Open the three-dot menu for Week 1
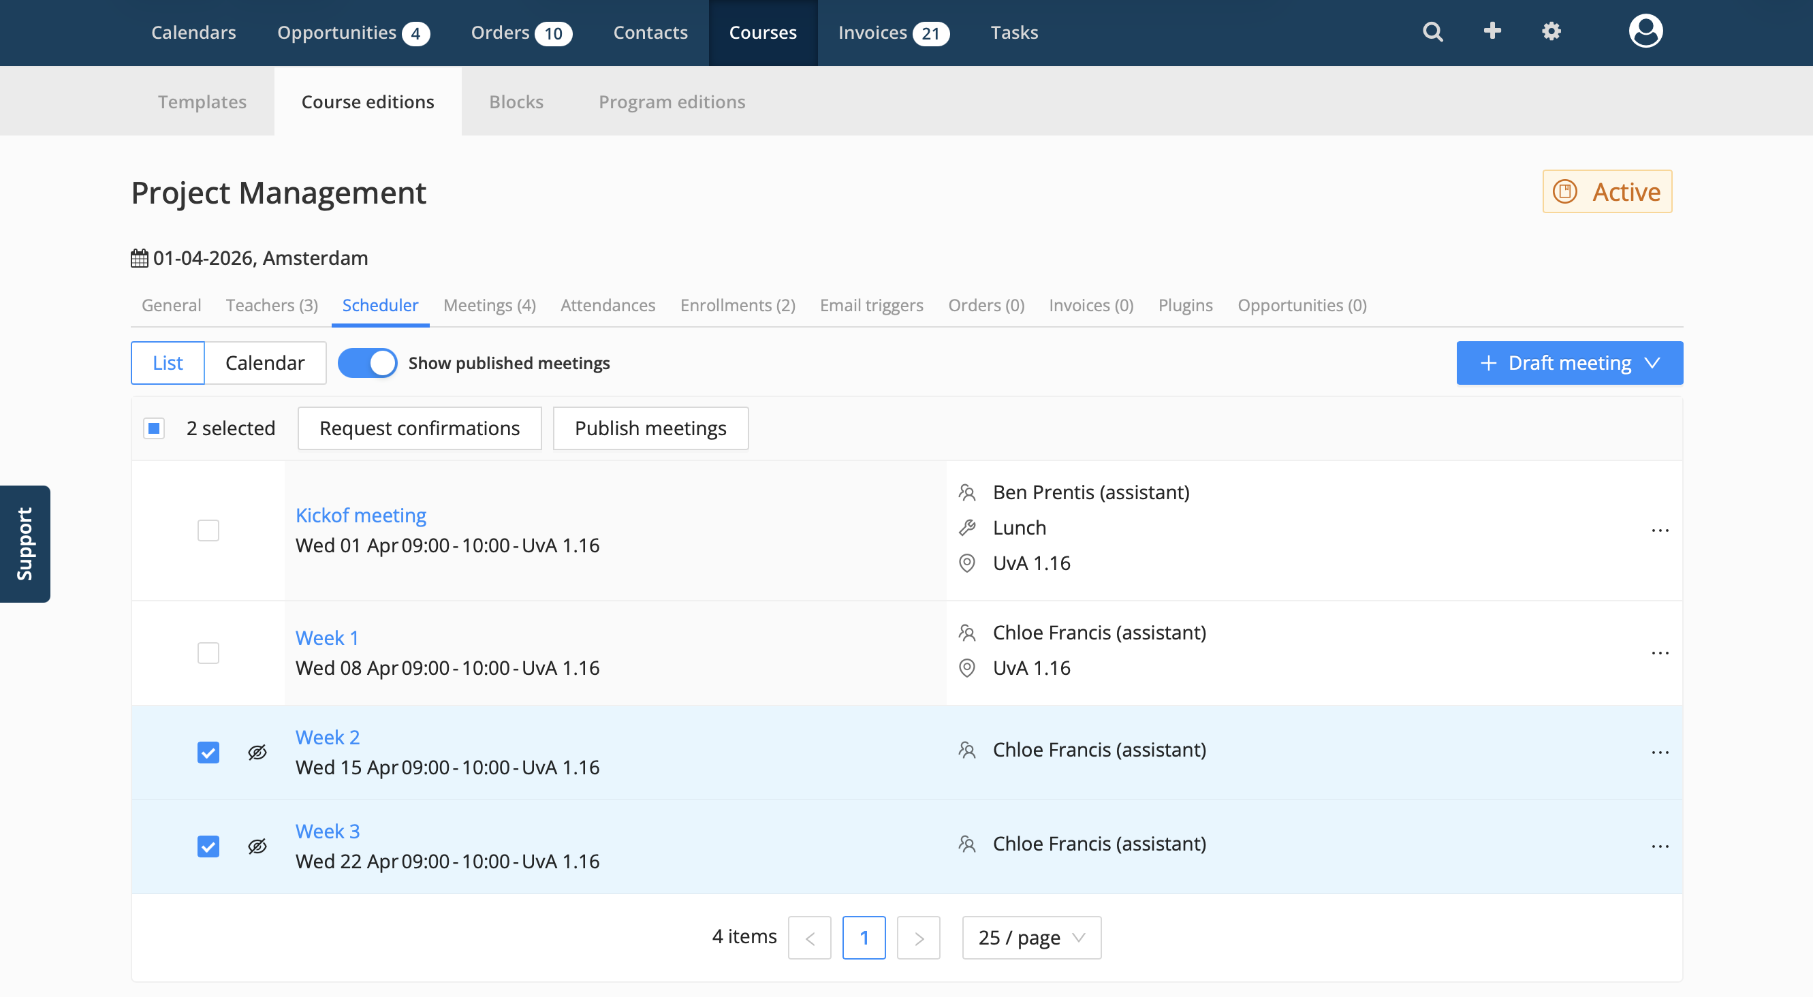This screenshot has width=1813, height=997. (1660, 653)
